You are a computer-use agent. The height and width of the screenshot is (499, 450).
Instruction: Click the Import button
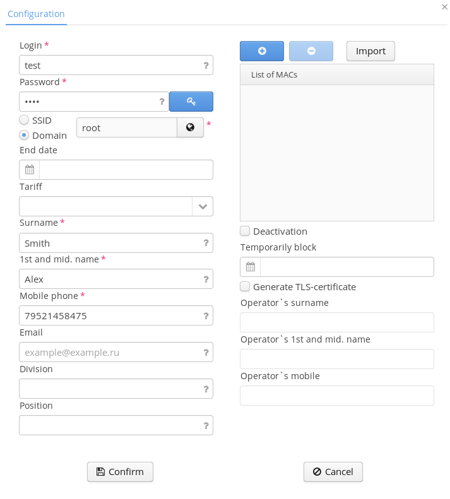370,51
